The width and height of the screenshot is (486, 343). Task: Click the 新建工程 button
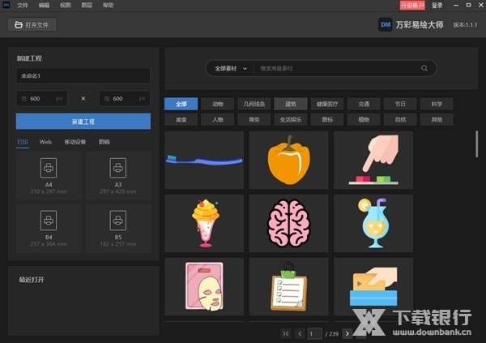pyautogui.click(x=83, y=121)
